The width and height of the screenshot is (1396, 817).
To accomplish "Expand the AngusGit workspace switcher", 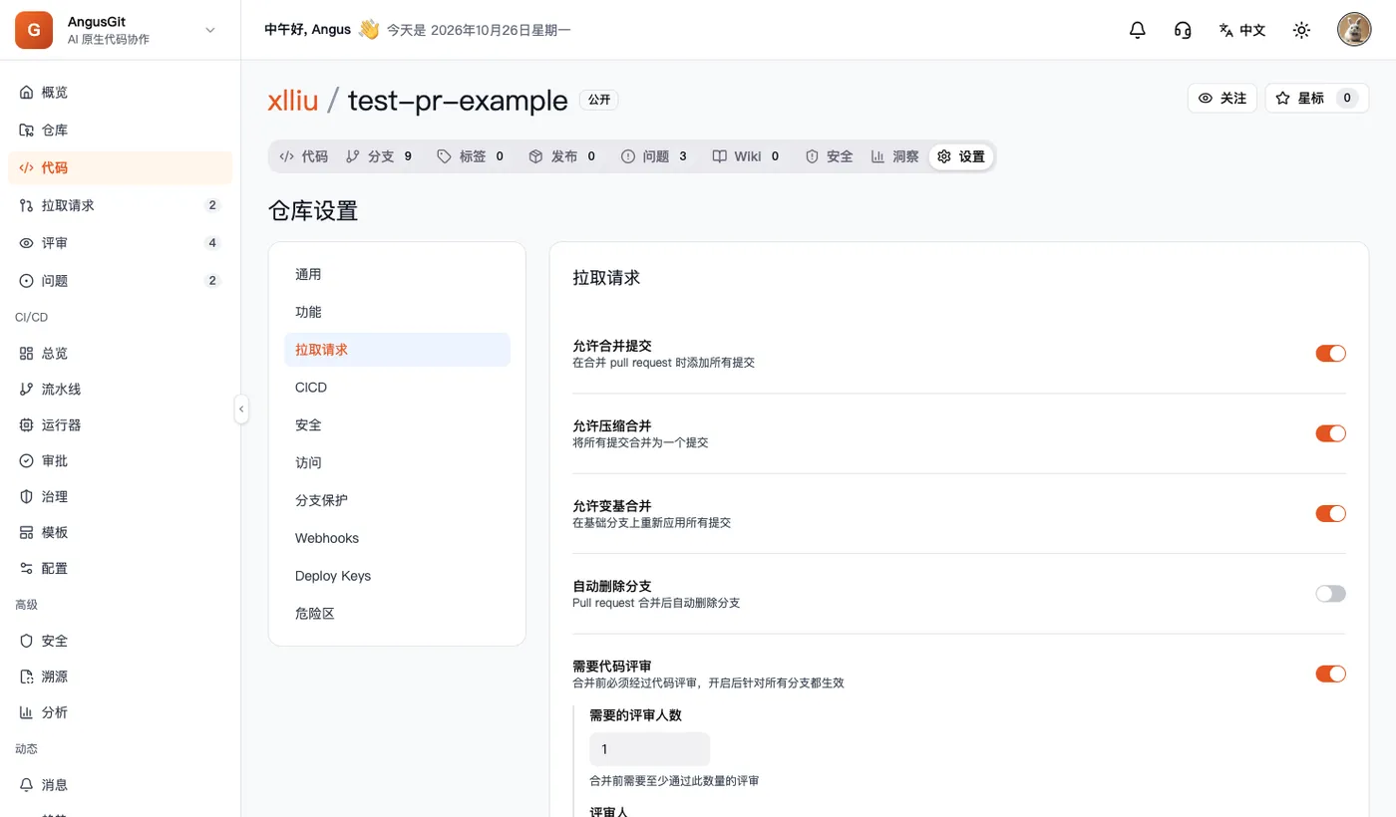I will 210,30.
